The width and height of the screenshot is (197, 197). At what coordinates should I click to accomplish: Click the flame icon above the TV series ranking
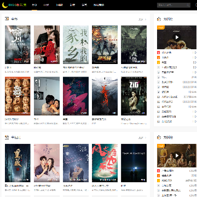click(159, 137)
